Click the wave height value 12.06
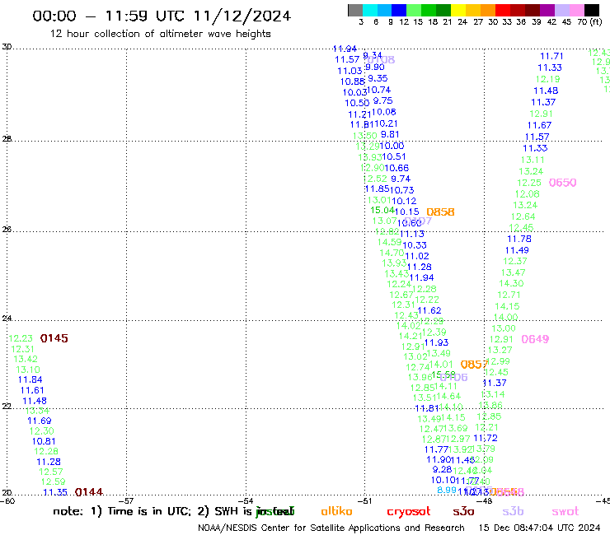 click(x=527, y=194)
